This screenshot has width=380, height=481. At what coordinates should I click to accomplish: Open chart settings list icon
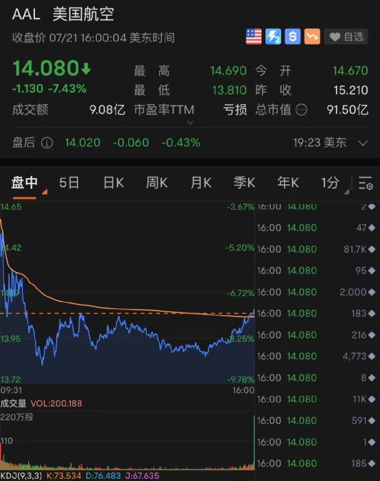click(x=366, y=183)
